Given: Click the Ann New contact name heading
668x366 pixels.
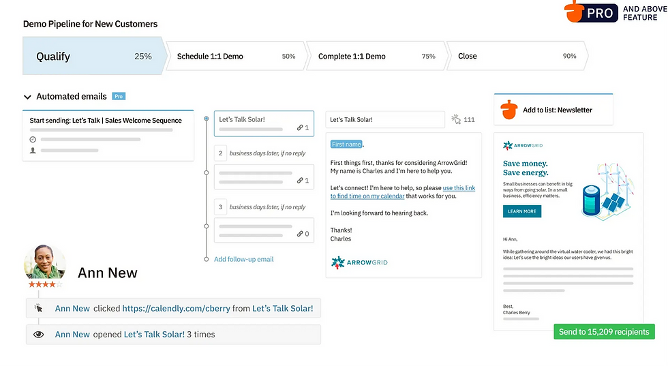Looking at the screenshot, I should click(x=108, y=273).
